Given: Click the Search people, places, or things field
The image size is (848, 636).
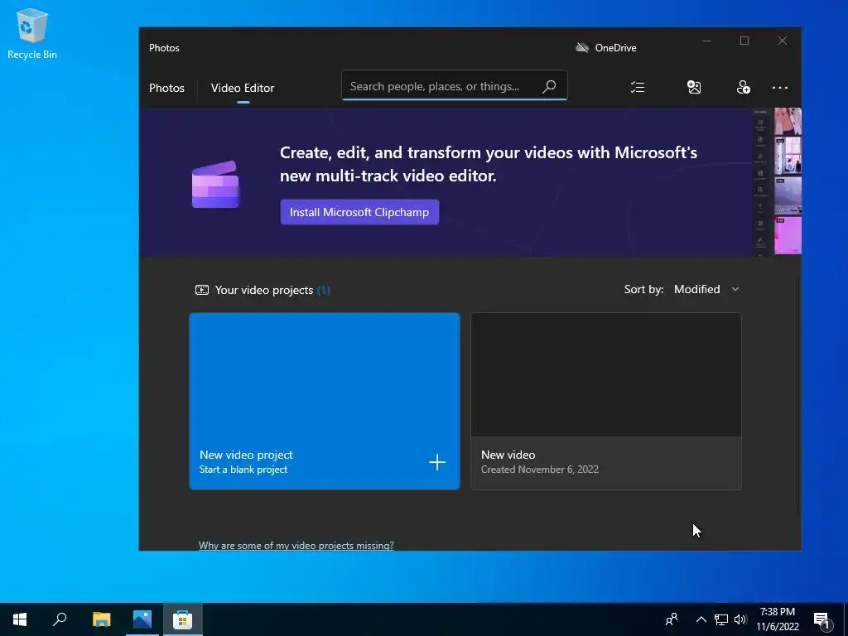Looking at the screenshot, I should click(455, 85).
